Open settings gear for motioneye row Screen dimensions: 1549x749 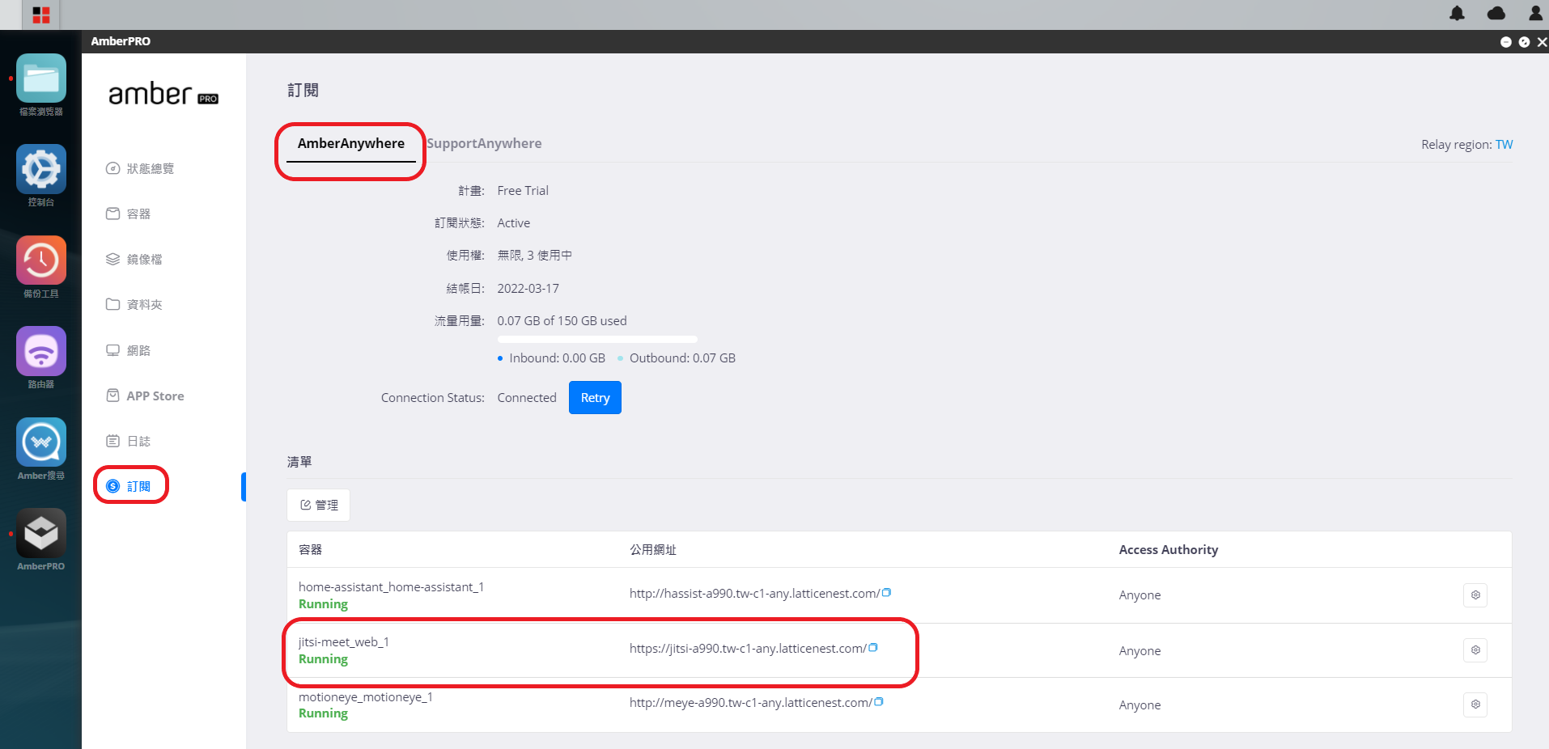[x=1475, y=705]
